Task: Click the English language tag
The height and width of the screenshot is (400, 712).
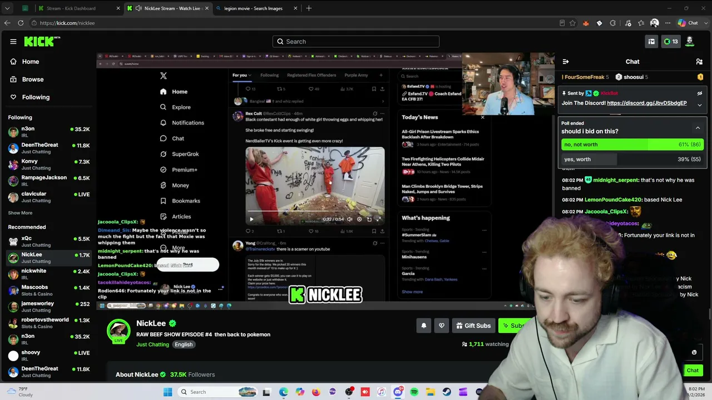Action: [x=184, y=344]
